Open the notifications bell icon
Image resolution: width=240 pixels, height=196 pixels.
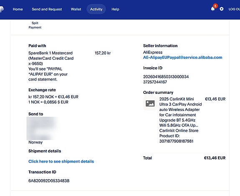point(212,9)
